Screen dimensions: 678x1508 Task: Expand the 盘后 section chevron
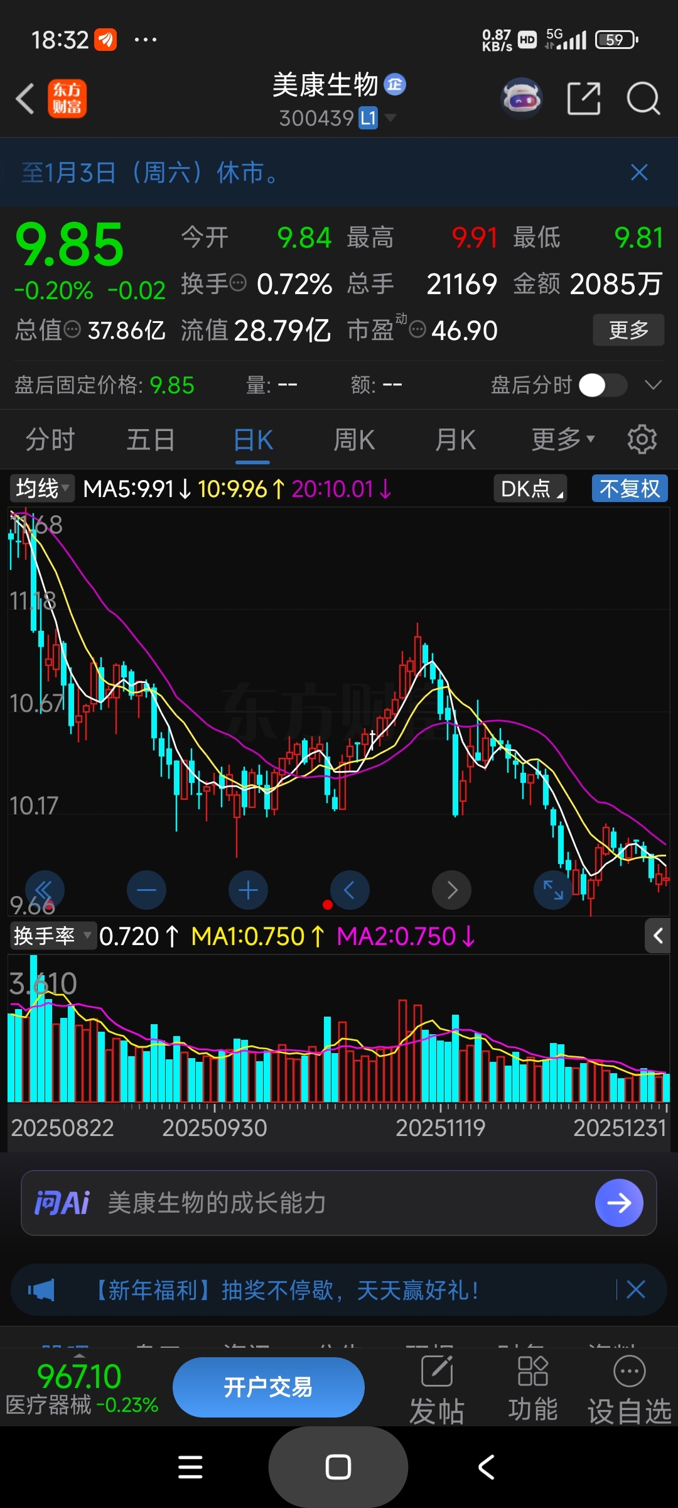654,385
